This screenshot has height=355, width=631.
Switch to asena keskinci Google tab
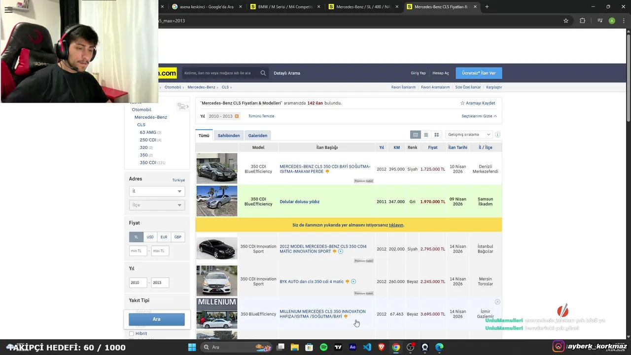pos(206,7)
